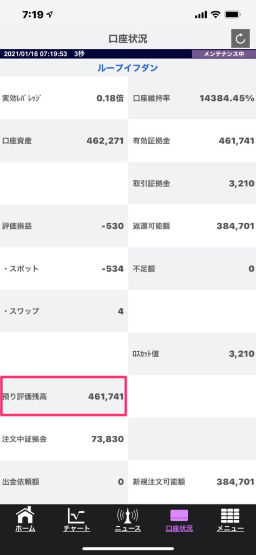Select the highlighted 預り評価残高 row
Image resolution: width=256 pixels, height=555 pixels.
pos(64,396)
